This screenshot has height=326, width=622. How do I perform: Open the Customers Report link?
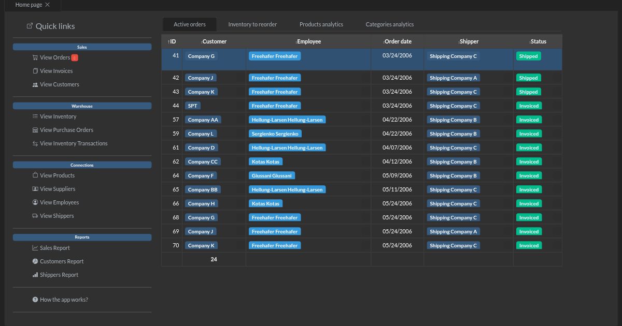pos(62,261)
